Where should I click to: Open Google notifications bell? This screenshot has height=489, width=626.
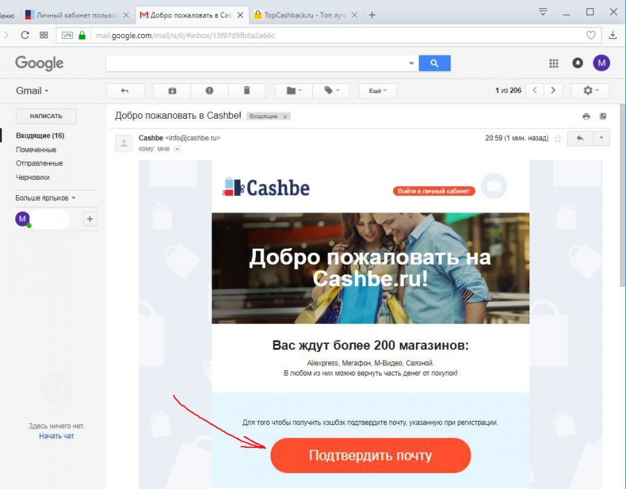pos(577,63)
